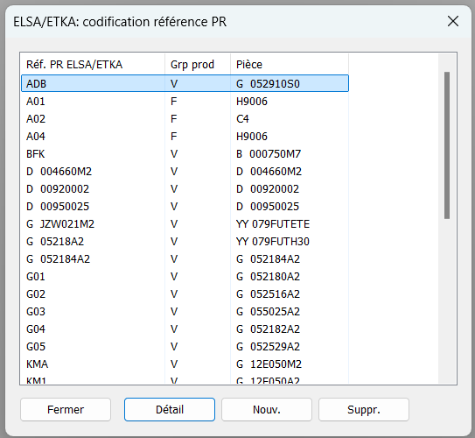Select the A01 row

185,101
